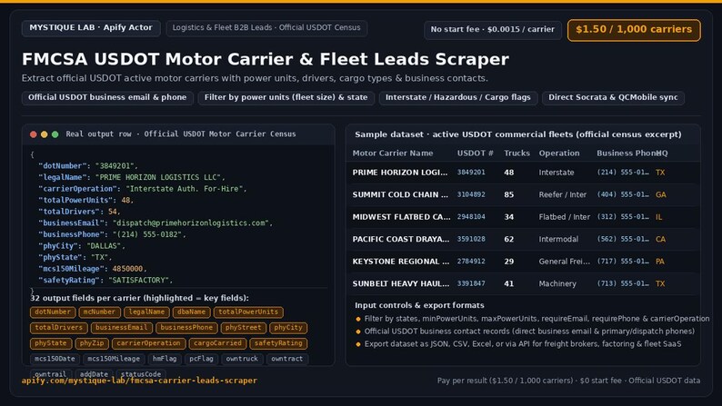Click the dispatch@primehorizonlogistics.com email value

[x=192, y=223]
